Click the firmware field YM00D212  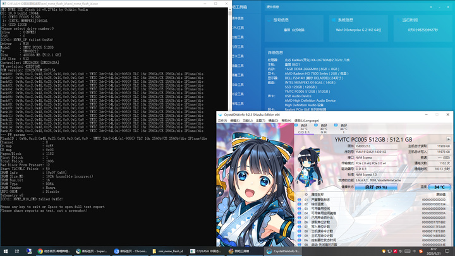[376, 146]
